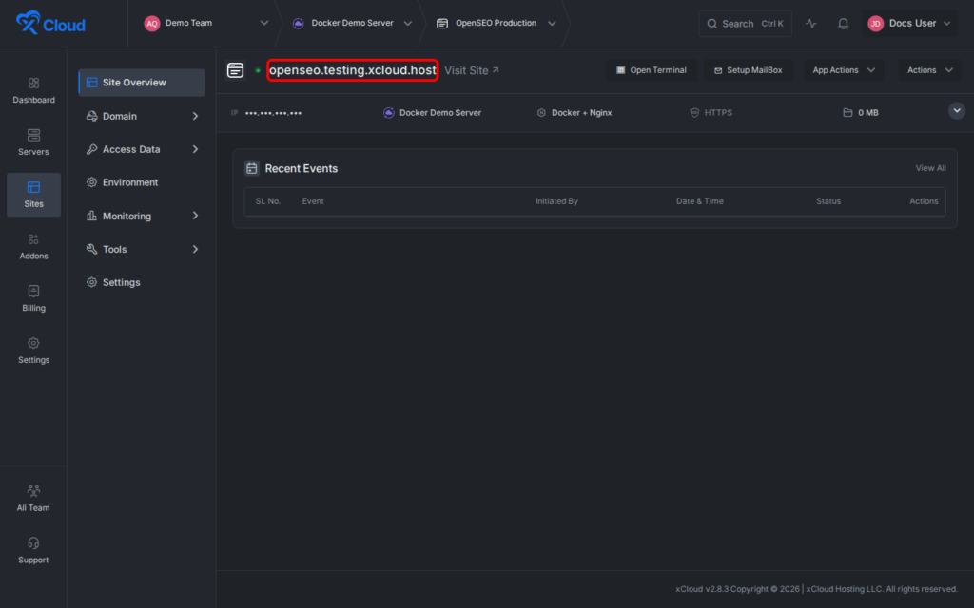Click the Docker Demo Server label in info bar
Screen dimensions: 974x608
tap(439, 113)
